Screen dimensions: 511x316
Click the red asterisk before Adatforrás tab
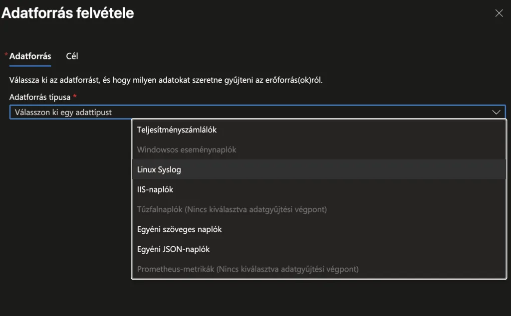tap(6, 54)
